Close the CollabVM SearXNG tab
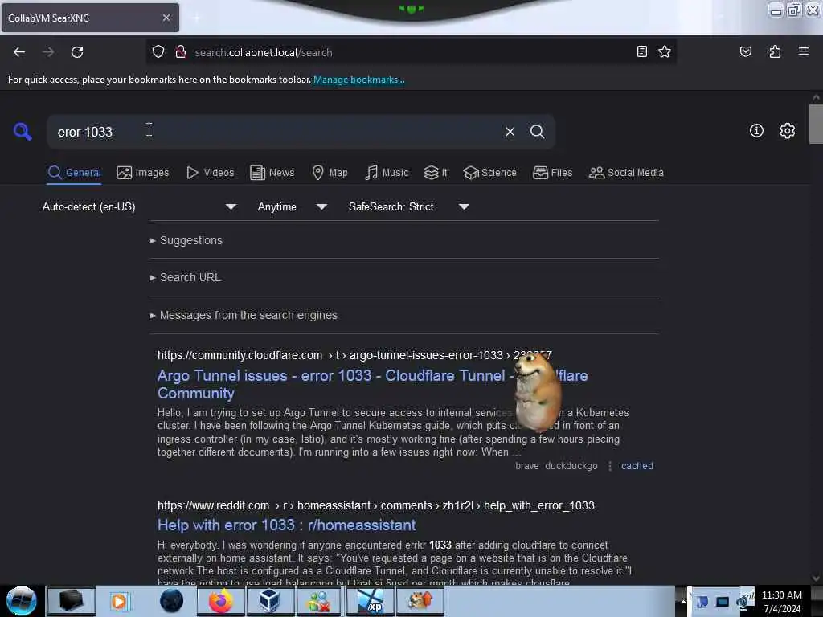 point(166,18)
